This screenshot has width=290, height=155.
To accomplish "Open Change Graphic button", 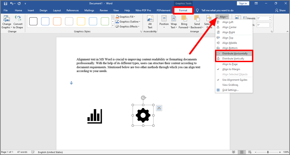I will pos(7,22).
